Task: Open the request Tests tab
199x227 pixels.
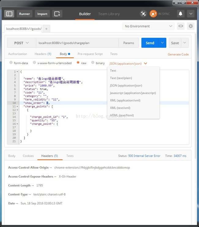Action: (x=114, y=54)
